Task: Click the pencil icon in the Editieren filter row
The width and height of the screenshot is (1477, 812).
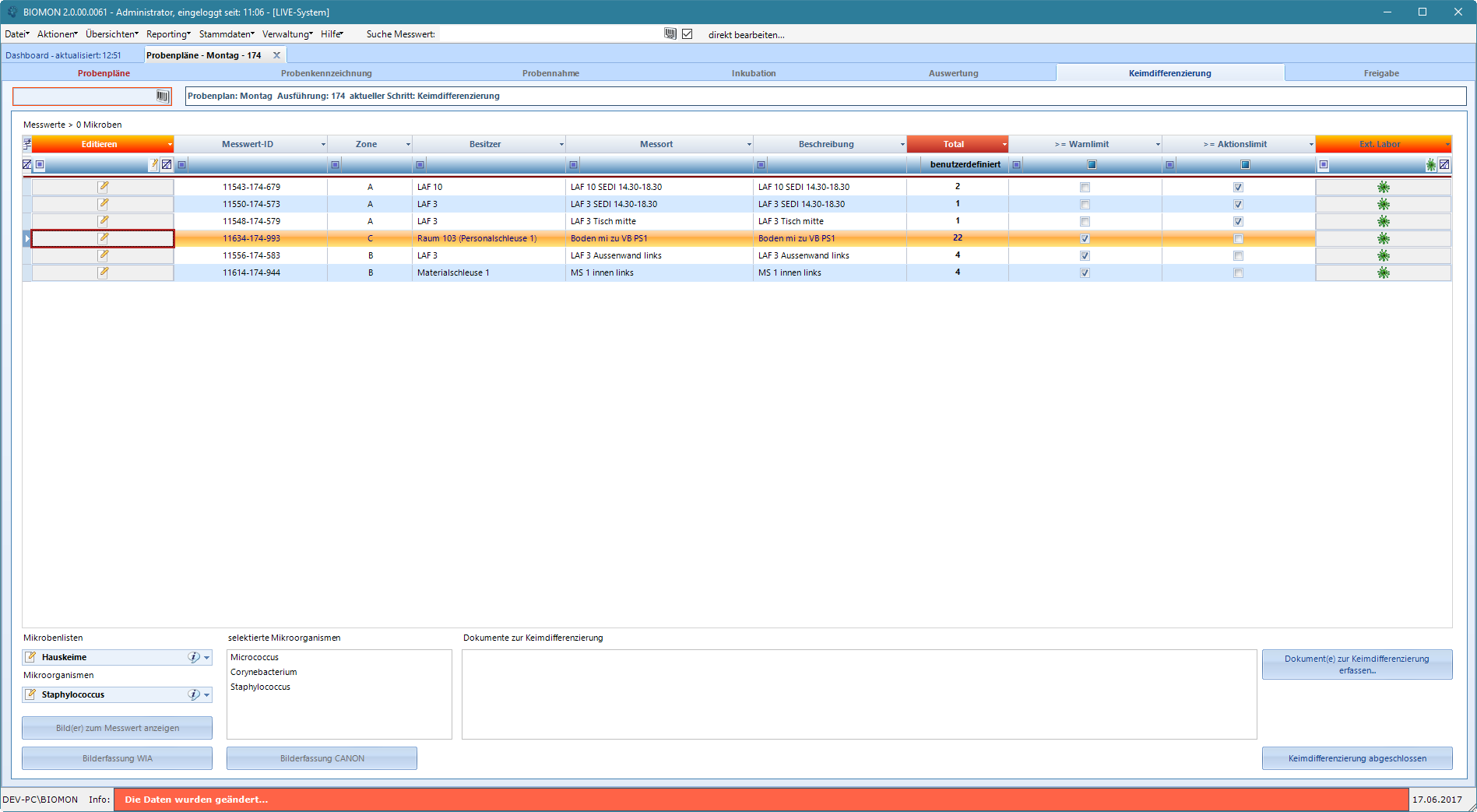Action: (x=153, y=164)
